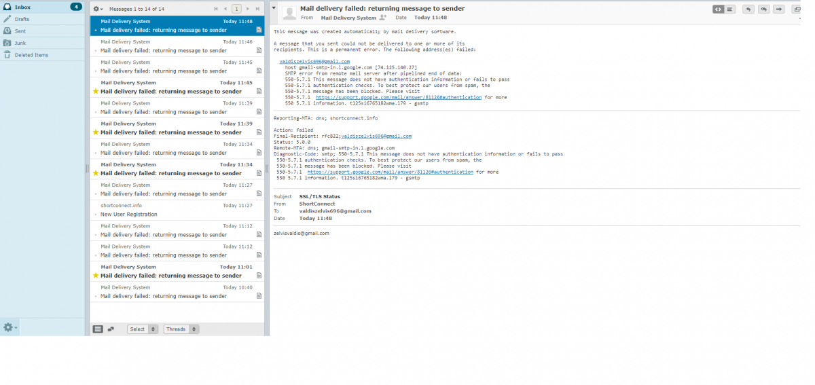
Task: Switch message display to plain text view
Action: pos(730,10)
